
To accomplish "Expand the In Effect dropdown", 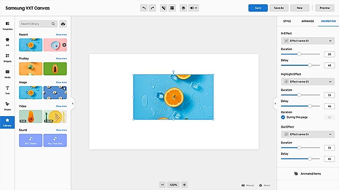I will click(308, 41).
